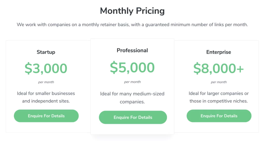Click empty space below Enterprise's Enquire button
This screenshot has width=265, height=141.
[219, 127]
